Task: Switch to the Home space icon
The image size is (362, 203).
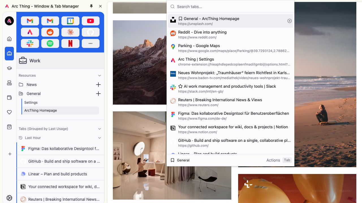Action: point(9,39)
